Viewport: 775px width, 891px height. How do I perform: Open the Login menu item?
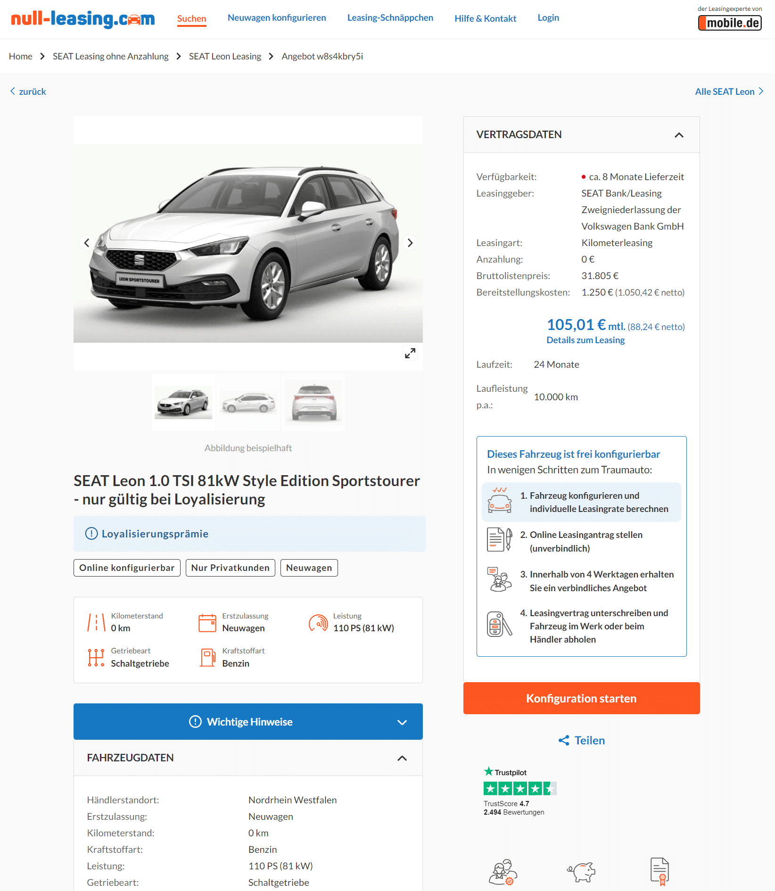point(548,17)
